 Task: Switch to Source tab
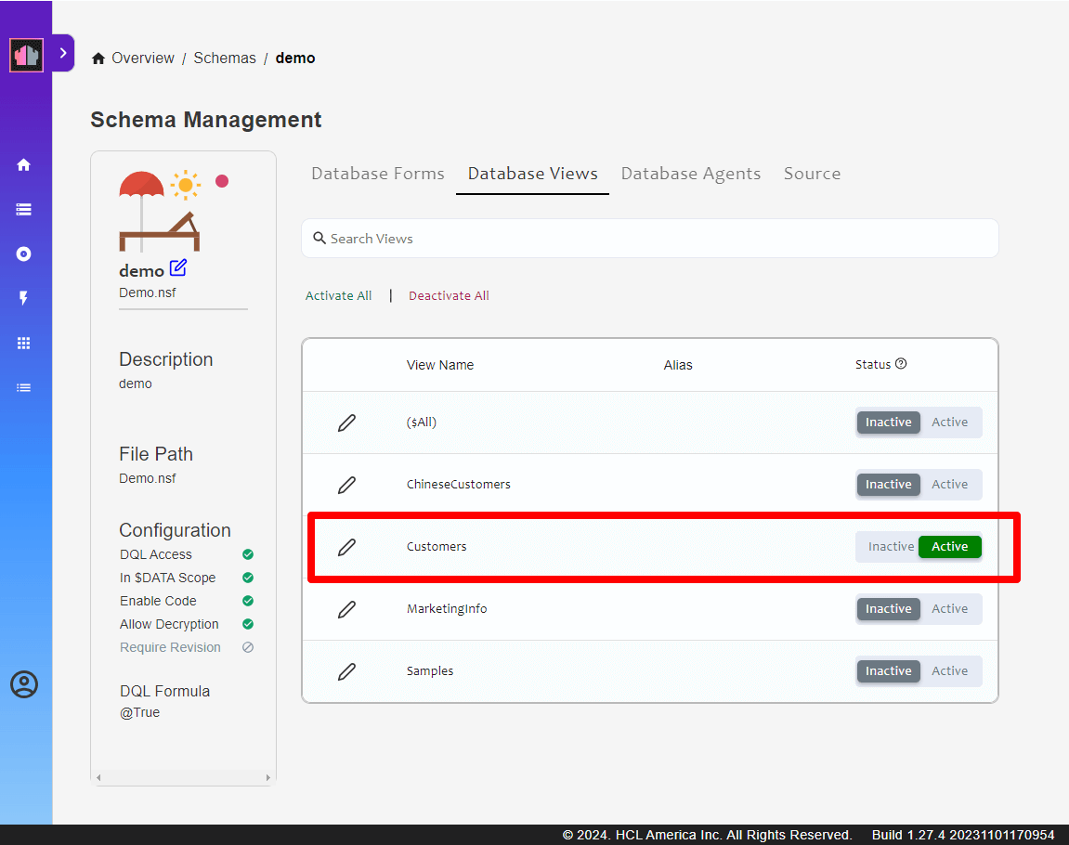coord(812,174)
